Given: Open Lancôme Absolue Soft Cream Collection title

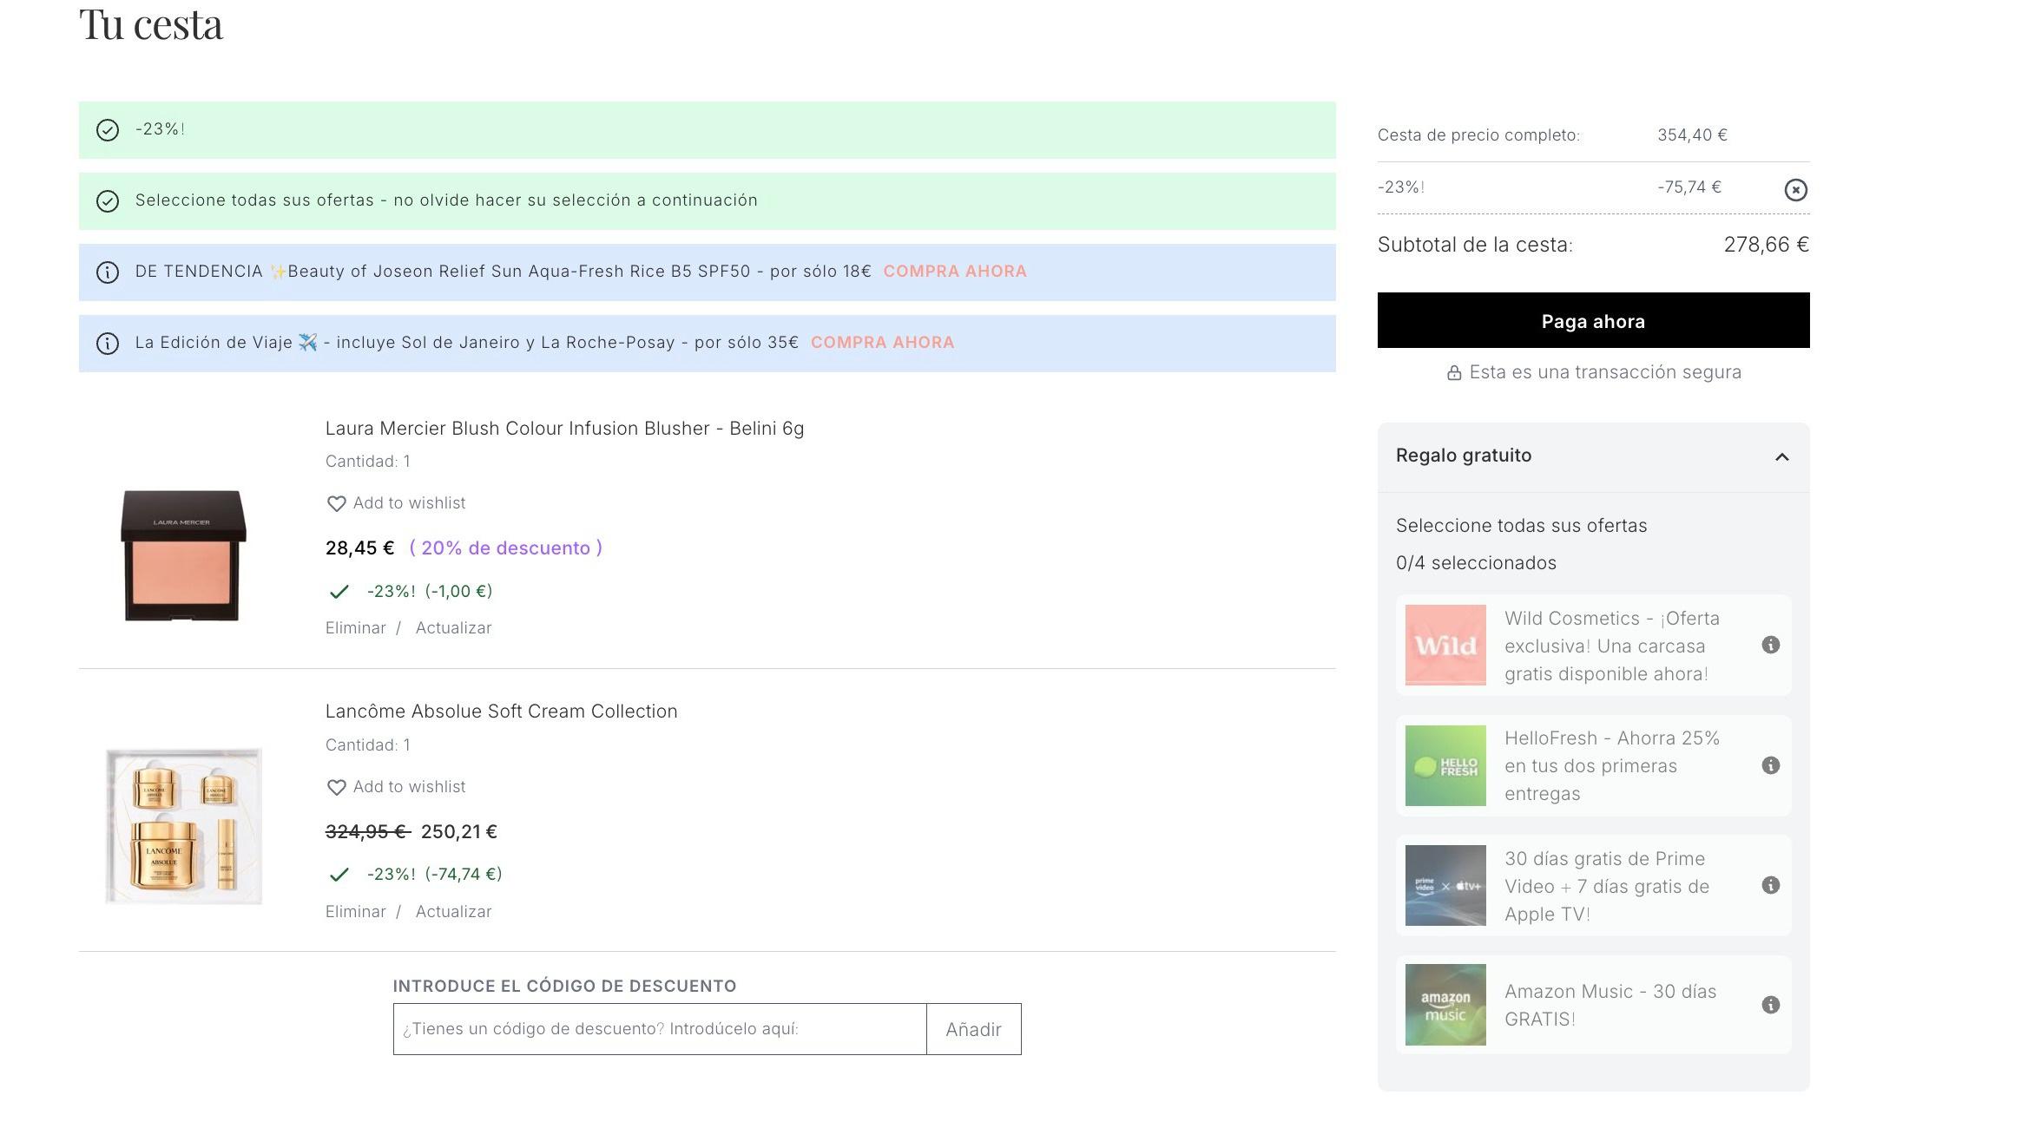Looking at the screenshot, I should (501, 711).
